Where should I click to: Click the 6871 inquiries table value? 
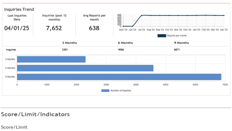(x=177, y=50)
